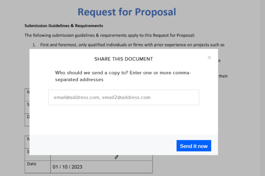
Task: Close the Share This Document dialog
Action: coord(209,57)
